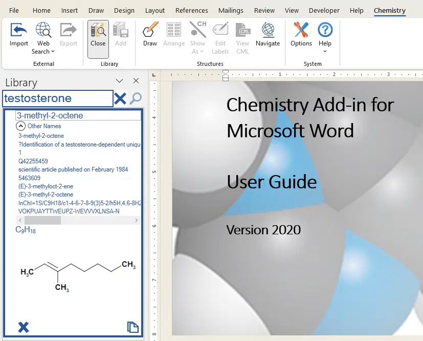Copy 3-methyl-2-octene structure into document

pyautogui.click(x=132, y=327)
